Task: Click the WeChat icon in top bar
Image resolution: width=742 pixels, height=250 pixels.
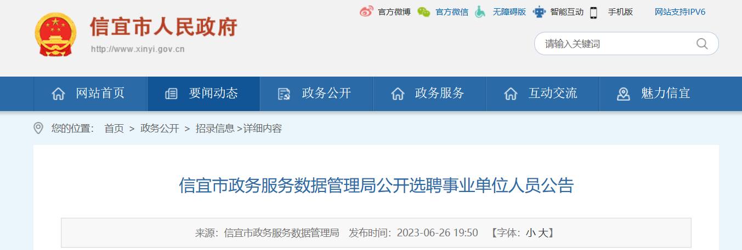Action: click(x=423, y=11)
